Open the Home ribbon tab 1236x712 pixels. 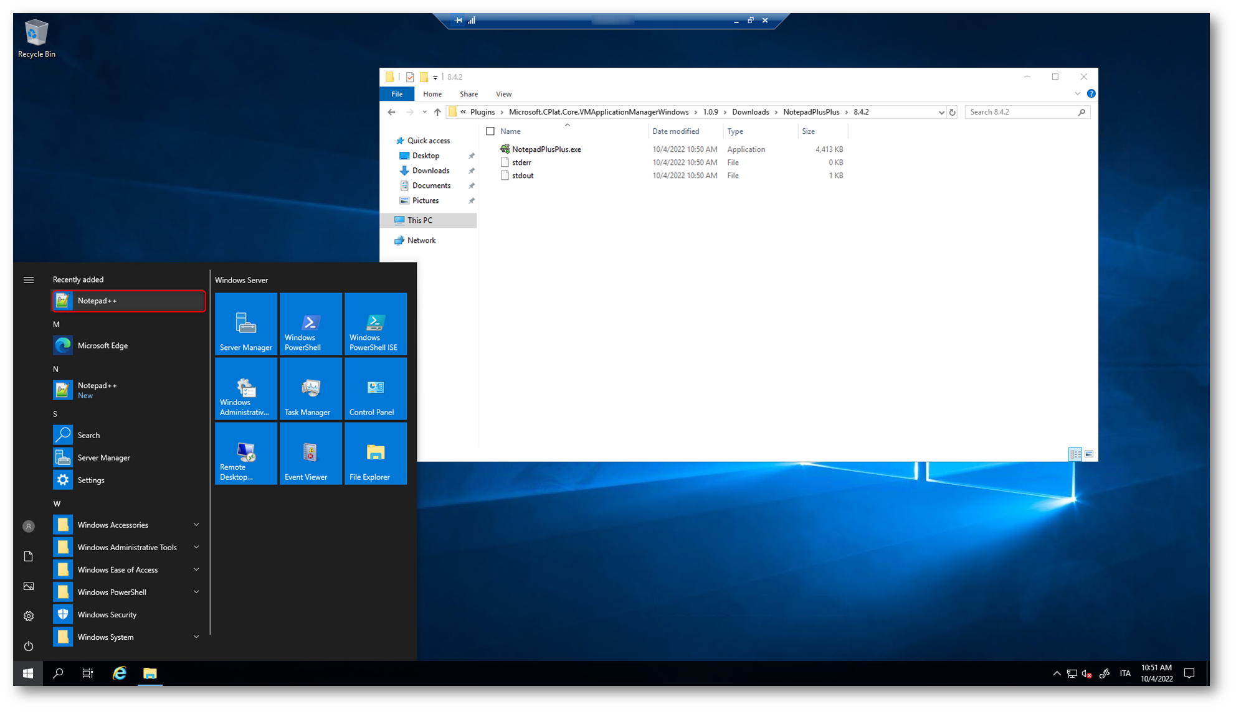point(432,94)
